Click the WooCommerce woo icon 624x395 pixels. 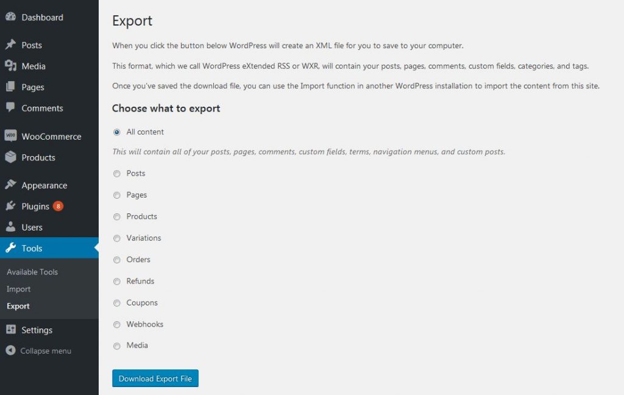(11, 136)
